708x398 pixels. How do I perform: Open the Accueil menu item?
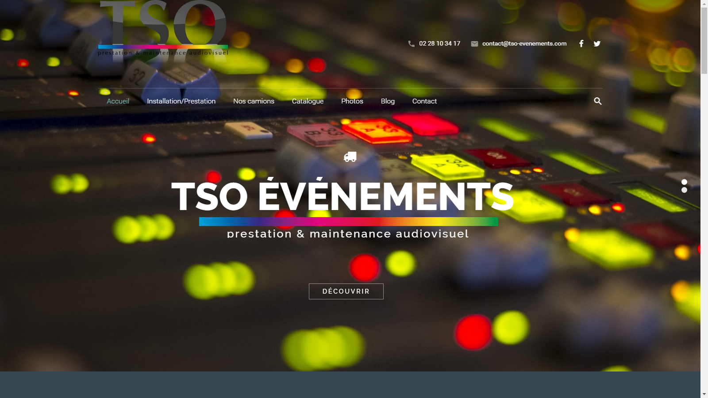(118, 101)
